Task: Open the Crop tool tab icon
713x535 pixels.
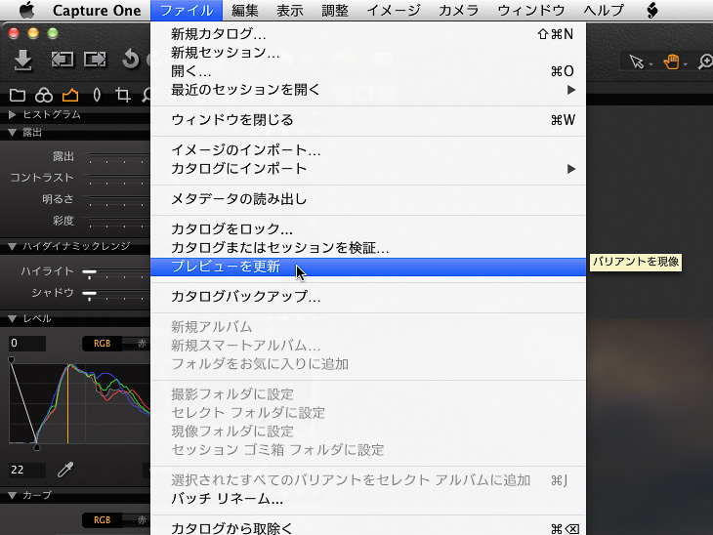Action: point(122,95)
